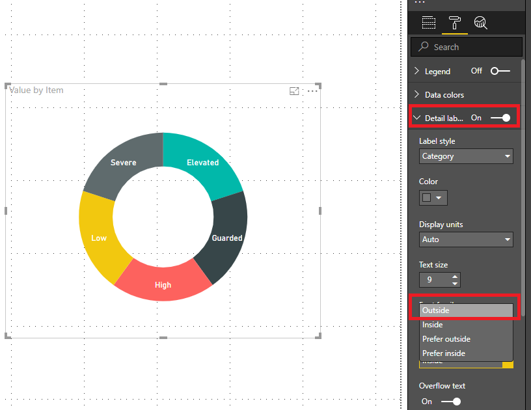Click the Low donut slice
Screen dimensions: 531x410
click(x=100, y=237)
